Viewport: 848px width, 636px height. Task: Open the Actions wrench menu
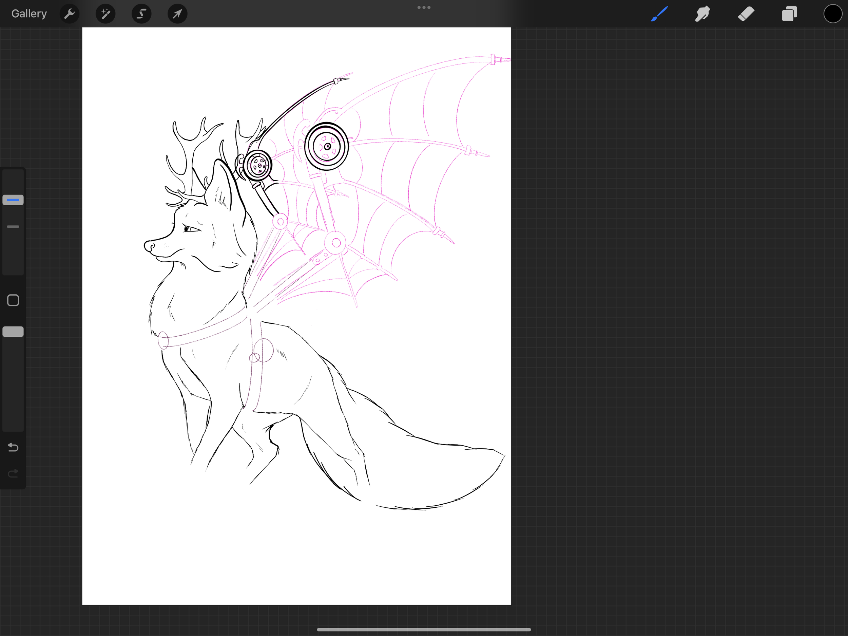[70, 14]
